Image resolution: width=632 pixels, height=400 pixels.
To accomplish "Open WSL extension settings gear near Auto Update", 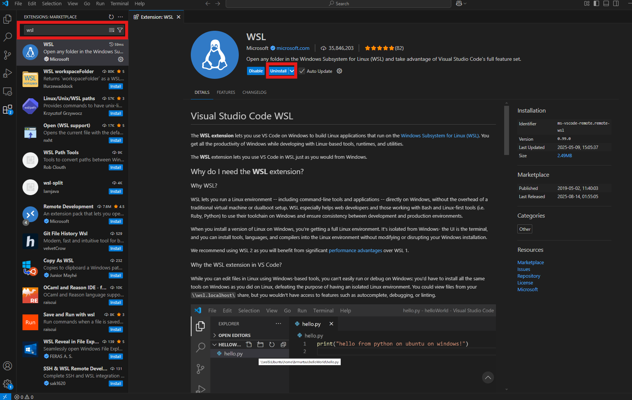I will (340, 71).
